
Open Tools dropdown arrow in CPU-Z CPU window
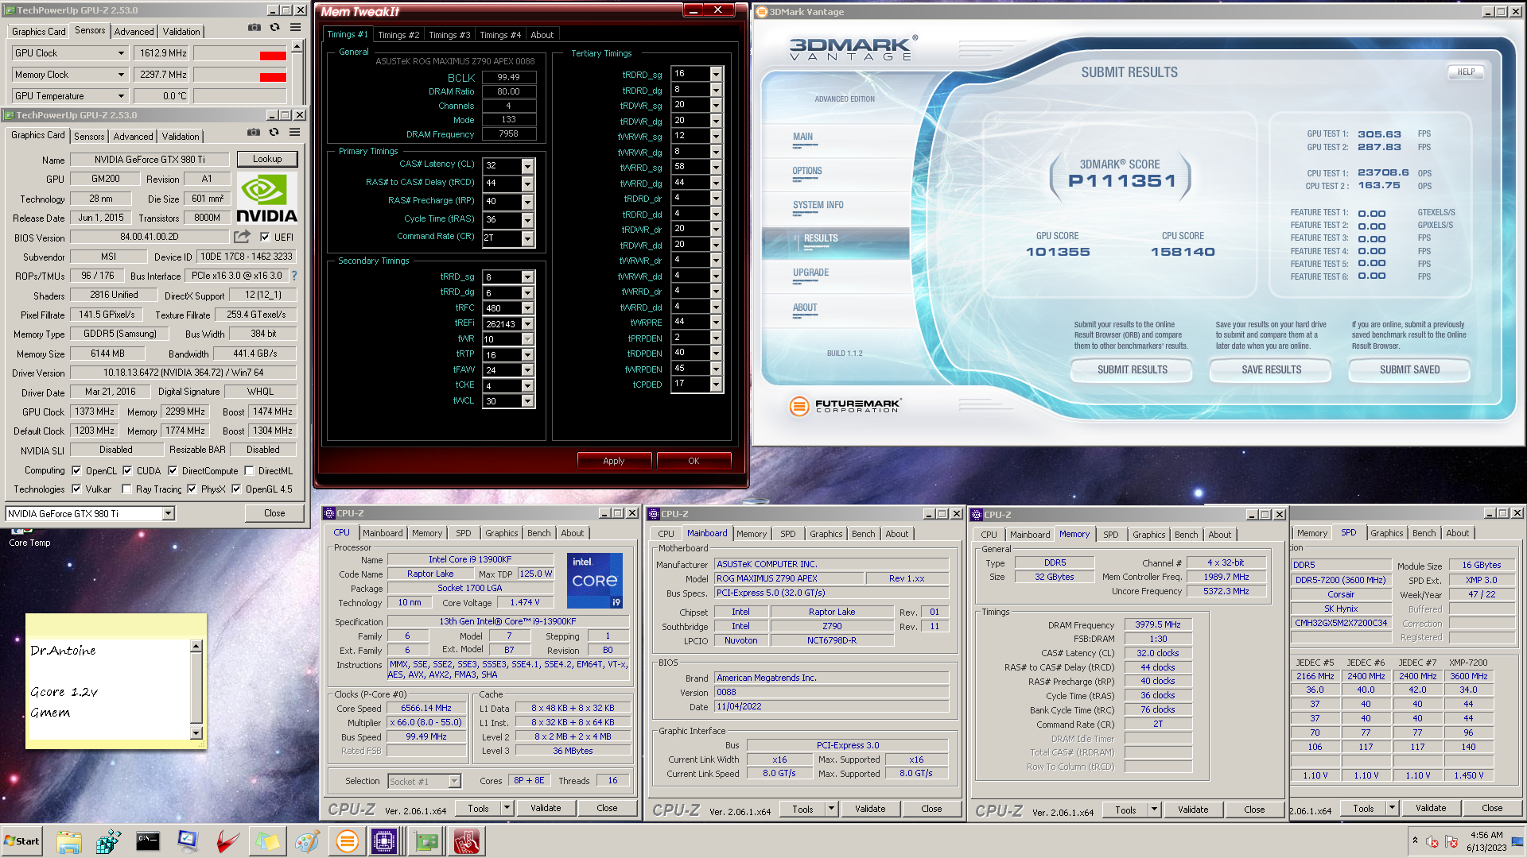click(507, 808)
